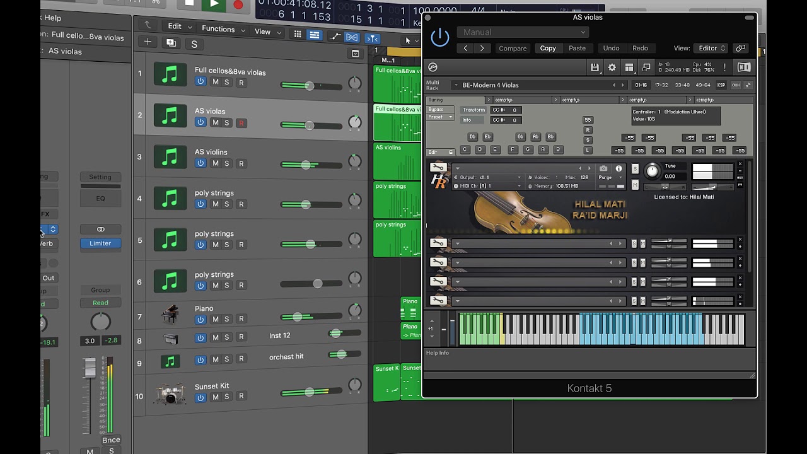
Task: Click the add track plus icon
Action: [x=148, y=42]
